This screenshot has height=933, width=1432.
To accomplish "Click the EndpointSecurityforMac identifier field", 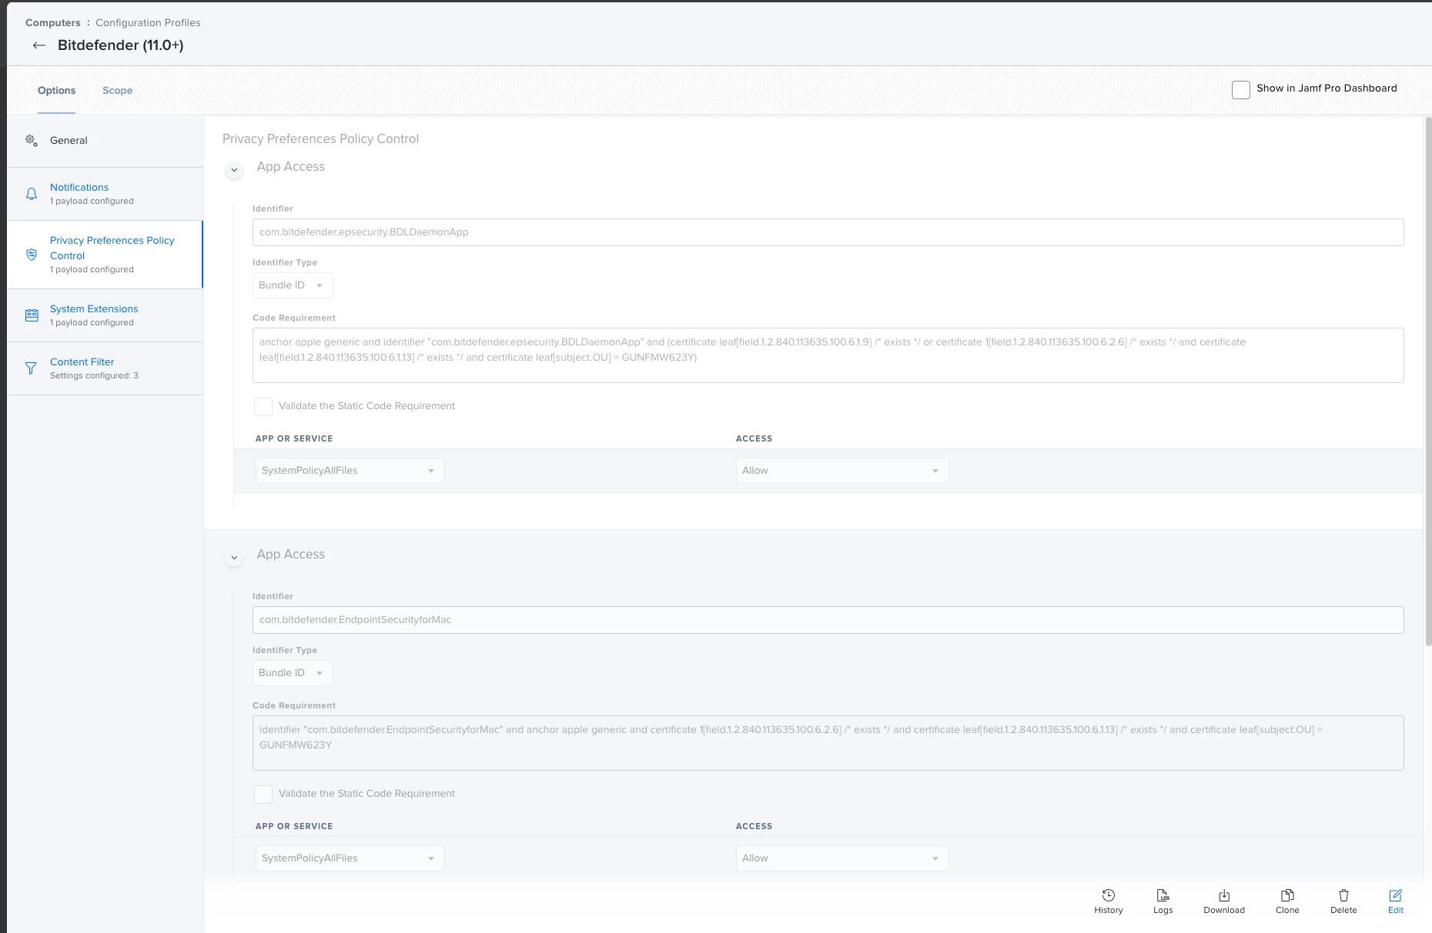I will [828, 620].
